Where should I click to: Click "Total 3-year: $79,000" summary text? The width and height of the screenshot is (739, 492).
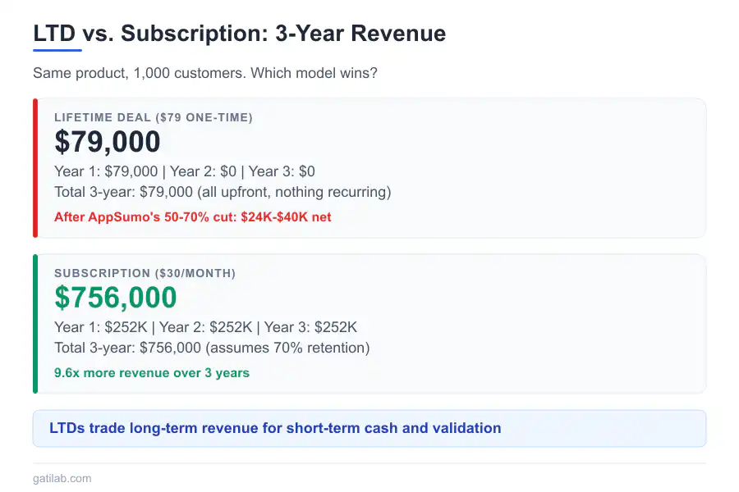point(222,192)
